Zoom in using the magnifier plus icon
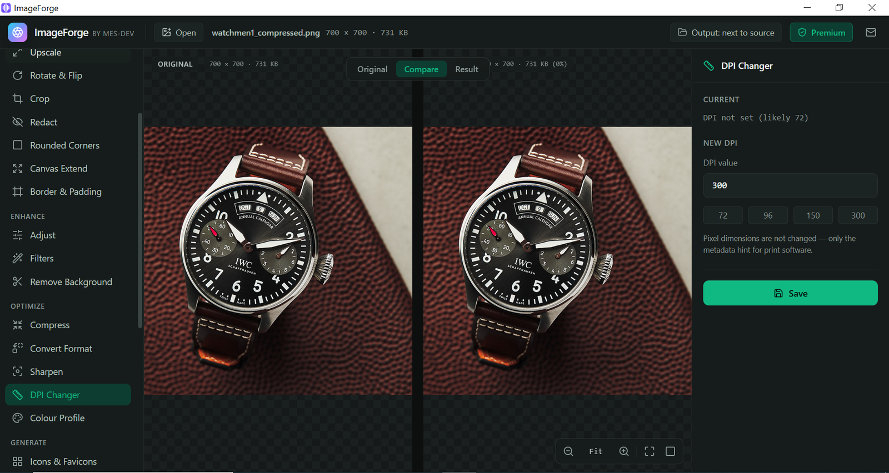 pos(624,451)
